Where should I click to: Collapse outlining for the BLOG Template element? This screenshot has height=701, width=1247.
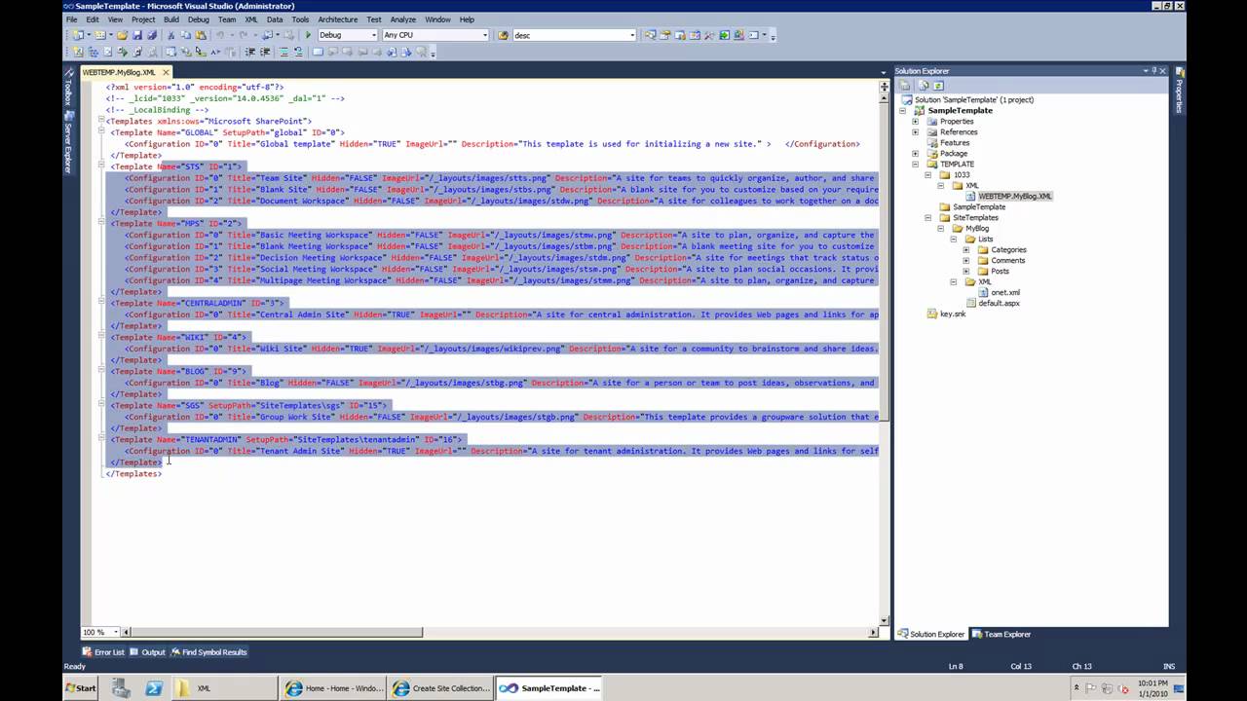[100, 371]
